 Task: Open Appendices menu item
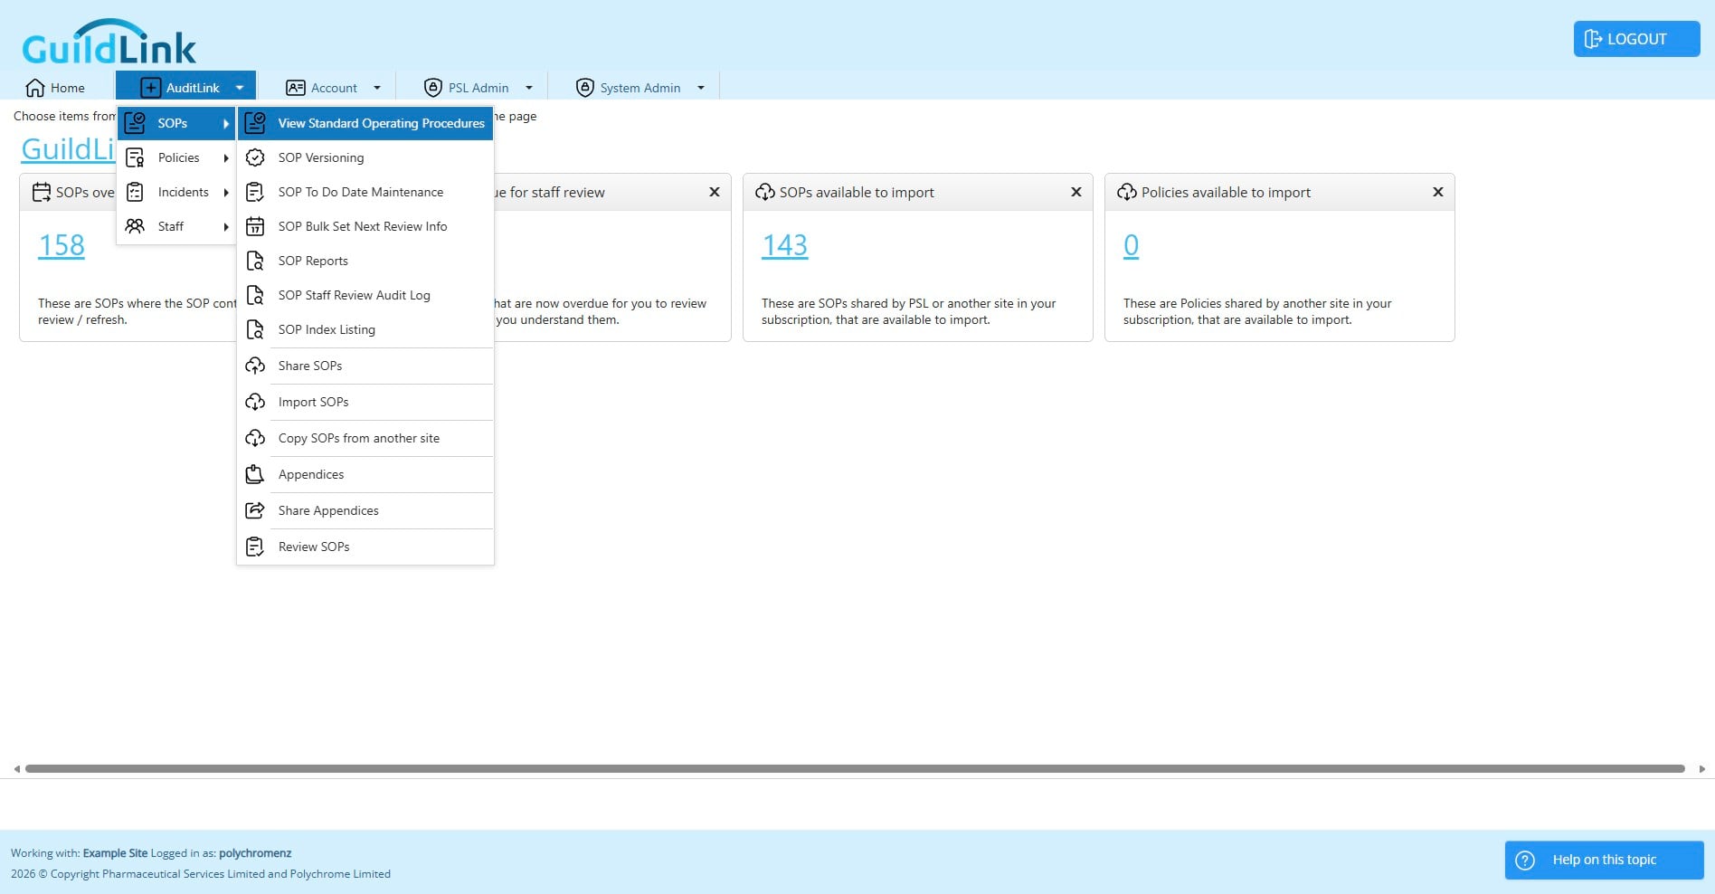click(x=365, y=474)
